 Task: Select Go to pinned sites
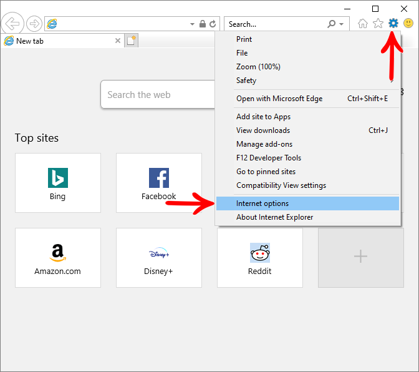pos(307,172)
